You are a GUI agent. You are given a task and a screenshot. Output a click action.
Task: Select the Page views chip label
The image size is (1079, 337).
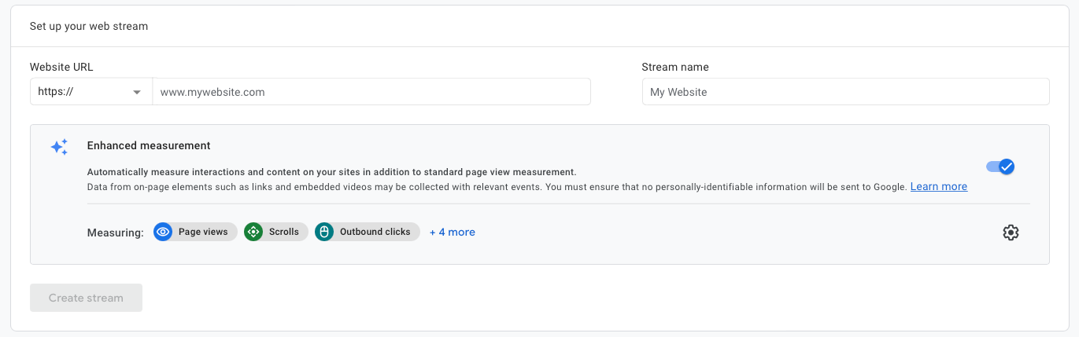pyautogui.click(x=203, y=232)
